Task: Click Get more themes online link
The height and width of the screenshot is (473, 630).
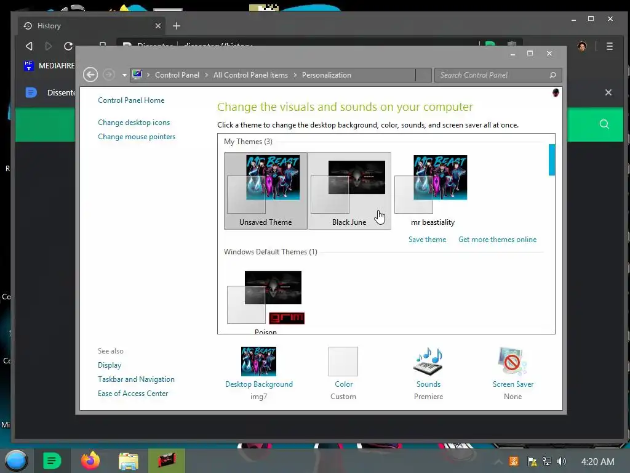Action: [x=497, y=240]
